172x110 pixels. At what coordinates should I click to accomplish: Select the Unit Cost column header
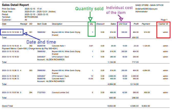tap(123, 24)
